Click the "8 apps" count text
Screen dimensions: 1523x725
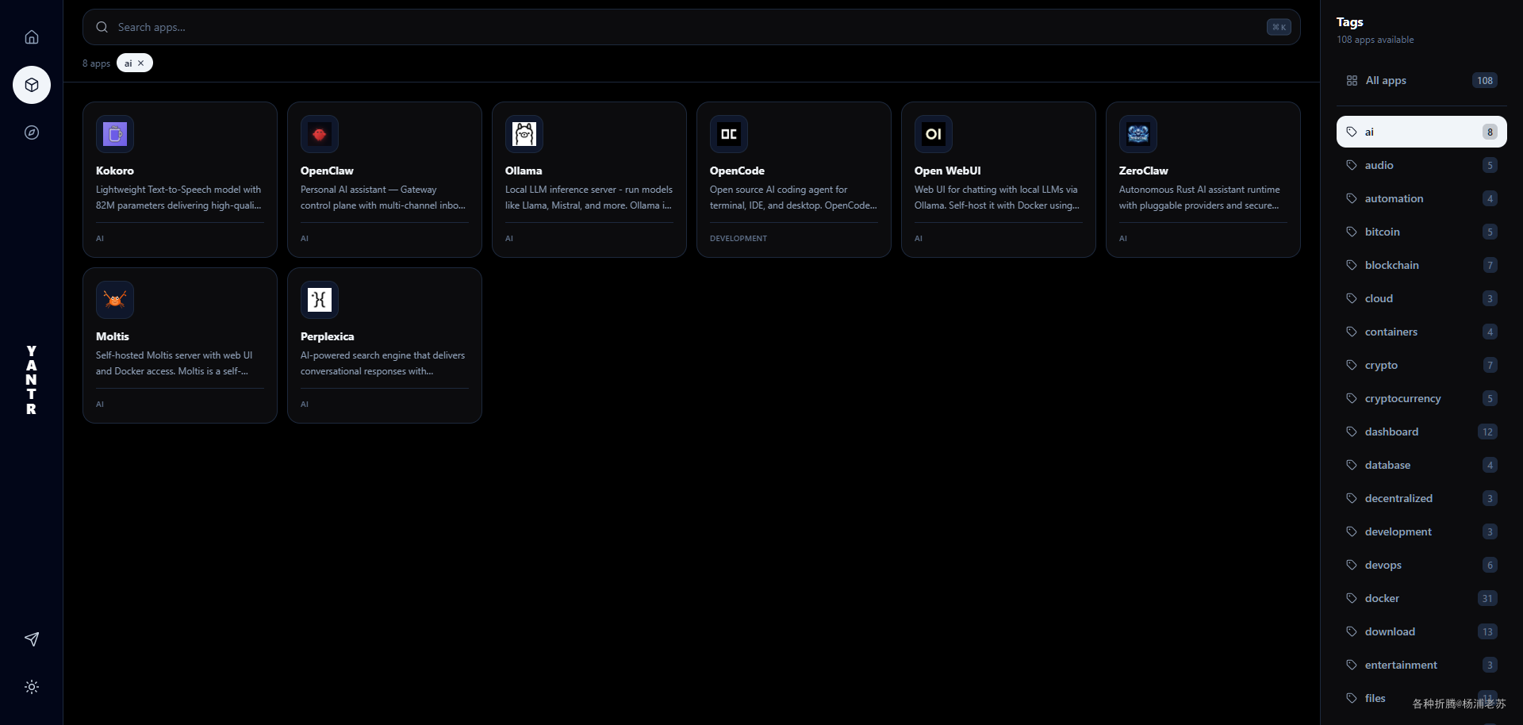coord(96,63)
